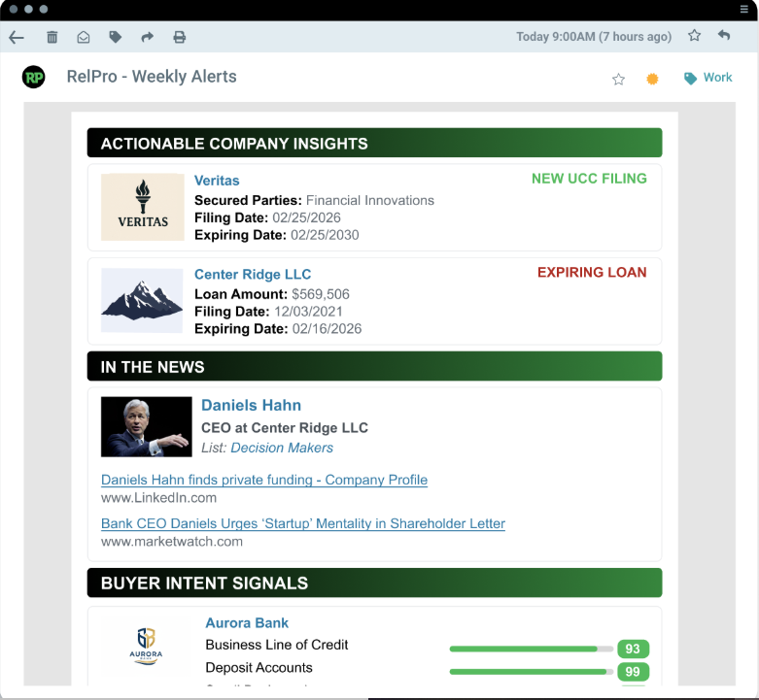Open the Center Ridge LLC link

coord(253,274)
